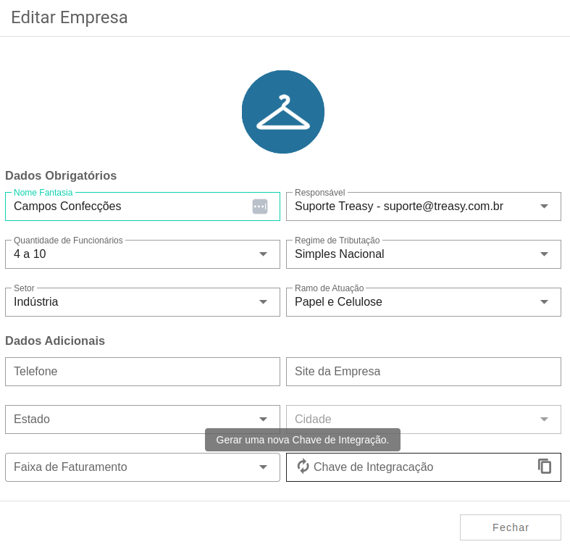Click into the Telefone field
Image resolution: width=570 pixels, height=547 pixels.
pos(143,372)
